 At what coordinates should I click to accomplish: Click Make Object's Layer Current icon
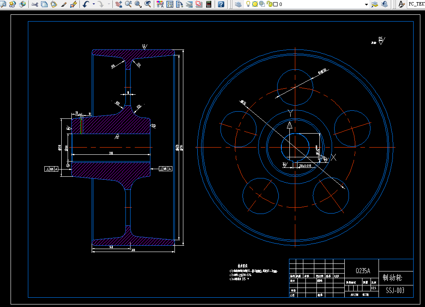375,4
